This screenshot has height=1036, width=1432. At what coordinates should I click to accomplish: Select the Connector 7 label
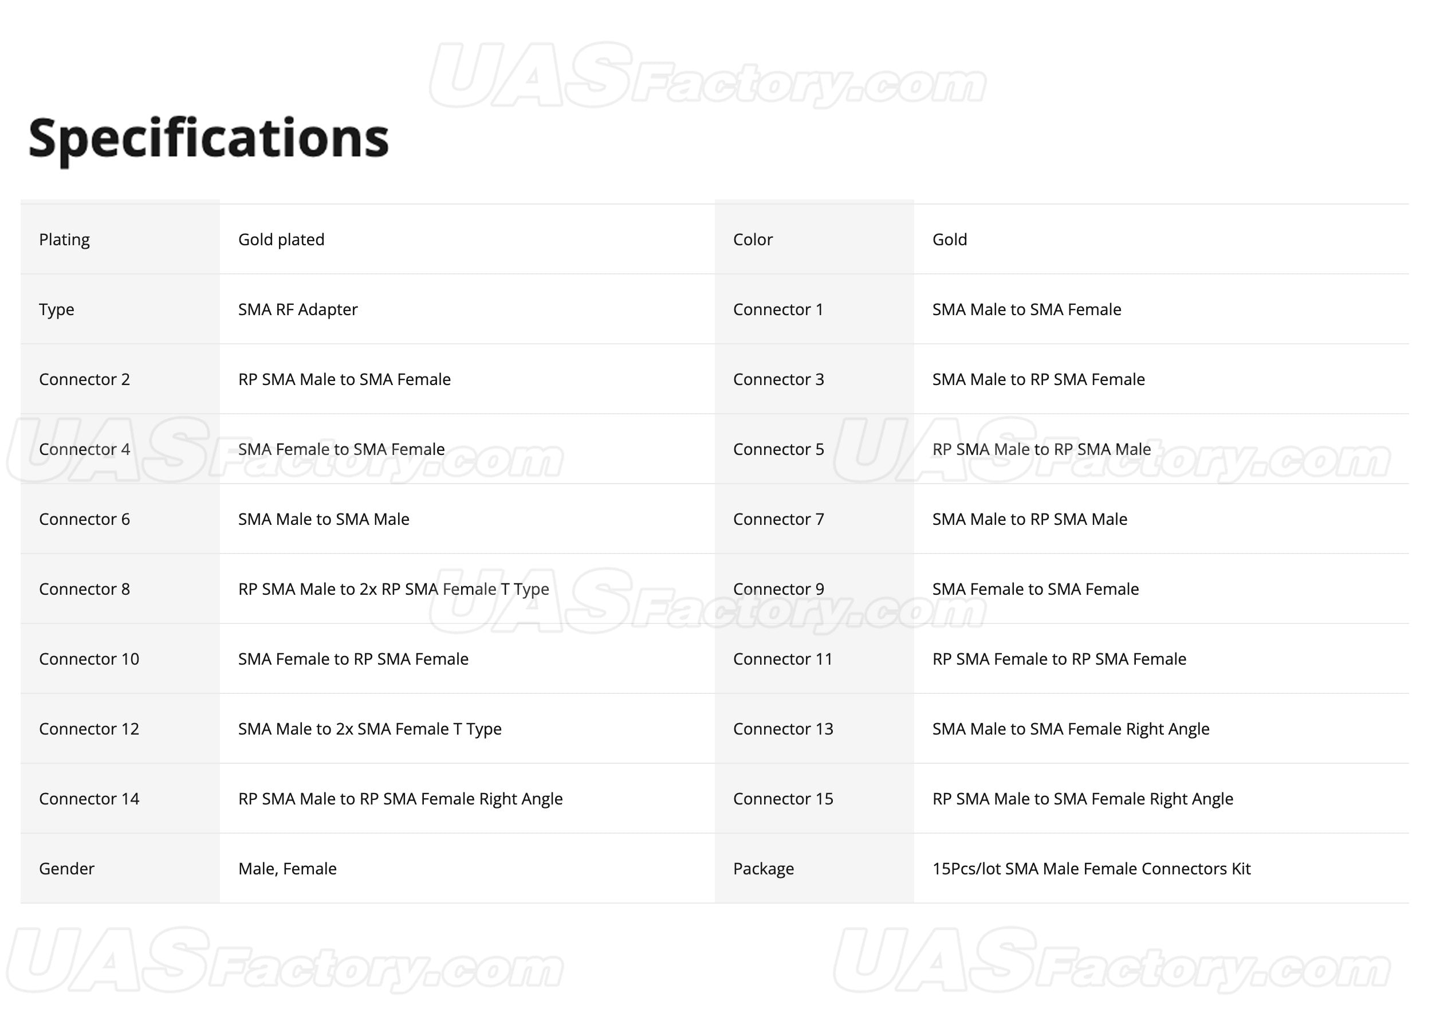pos(778,519)
